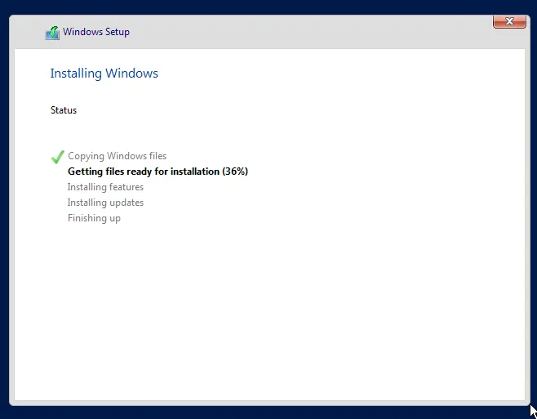Click the Windows Setup title bar icon
The height and width of the screenshot is (419, 537).
click(x=52, y=33)
